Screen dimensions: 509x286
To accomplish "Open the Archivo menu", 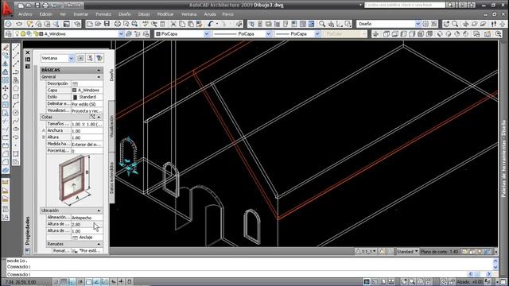I will click(x=25, y=14).
